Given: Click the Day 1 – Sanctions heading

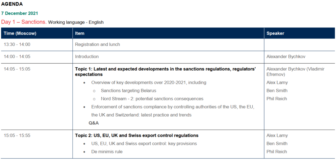Looking at the screenshot, I should point(24,22).
